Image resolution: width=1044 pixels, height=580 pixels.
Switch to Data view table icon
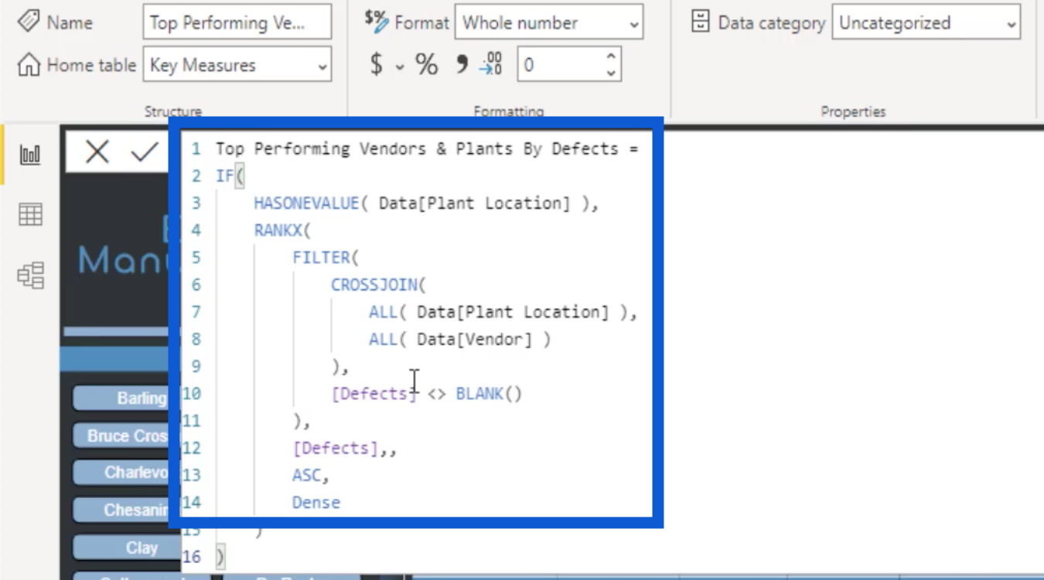pyautogui.click(x=30, y=214)
